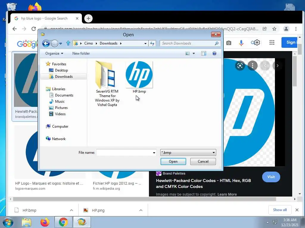Open recent locations dropdown arrow
Viewport: 305px width, 228px height.
60,43
